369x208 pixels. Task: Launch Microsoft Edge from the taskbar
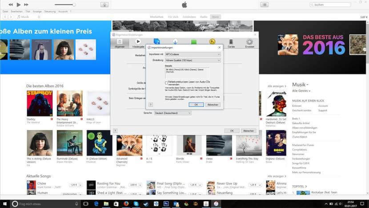coord(96,204)
